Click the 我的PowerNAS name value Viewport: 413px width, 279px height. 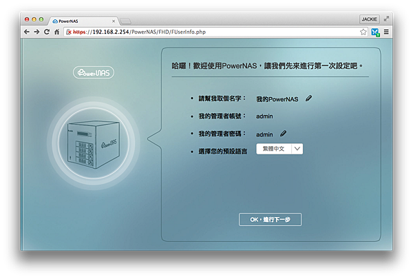tap(277, 99)
